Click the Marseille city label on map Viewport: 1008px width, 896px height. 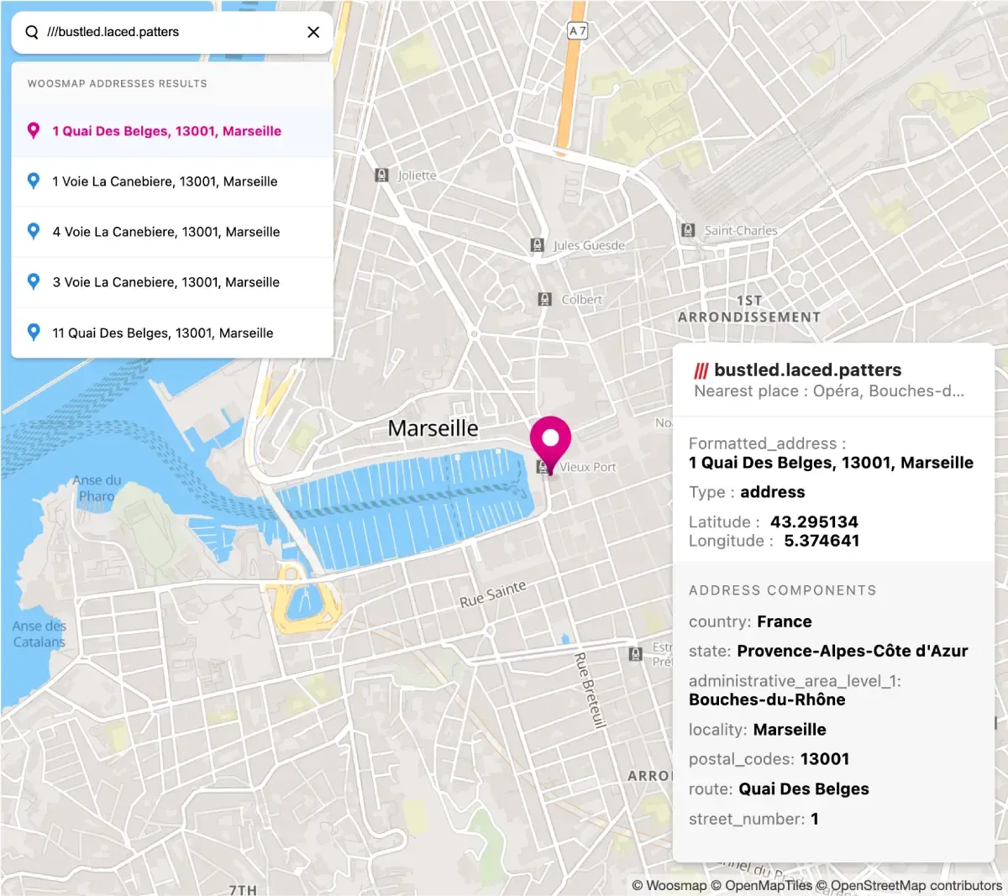click(x=433, y=428)
